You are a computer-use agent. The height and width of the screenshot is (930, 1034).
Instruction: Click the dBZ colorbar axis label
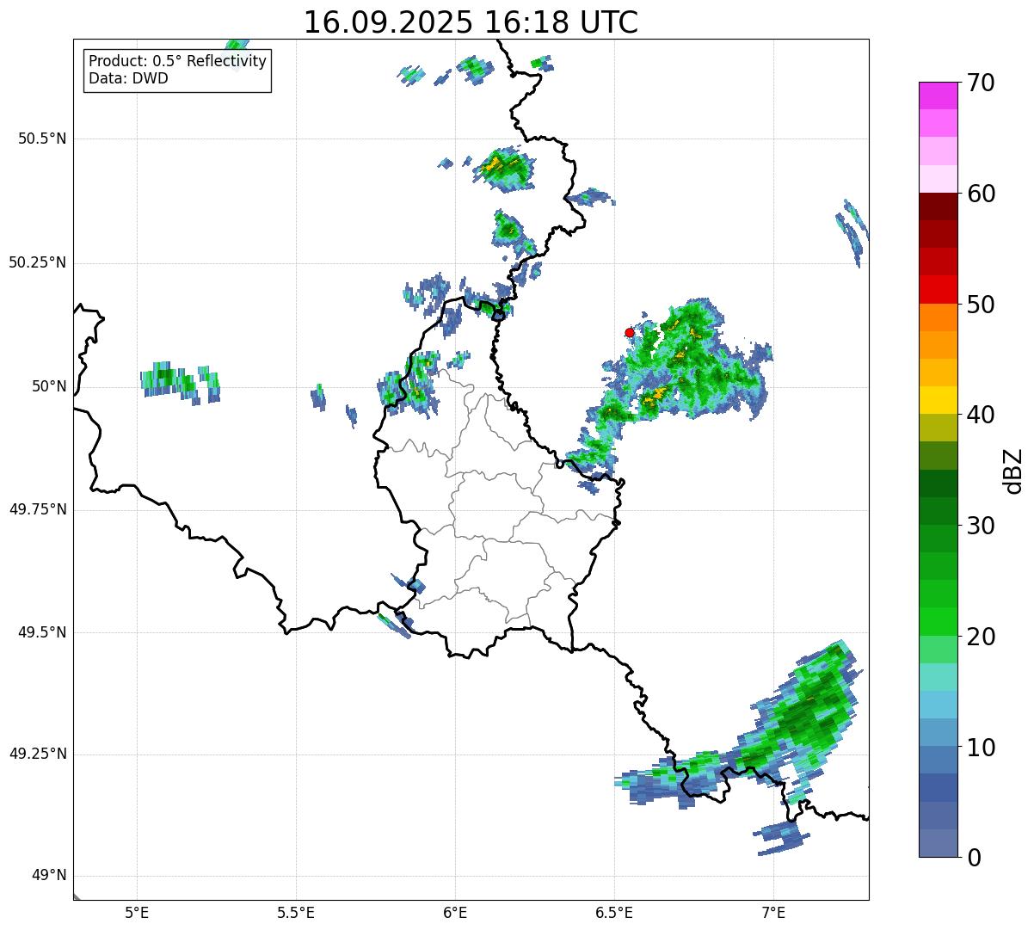[1013, 470]
